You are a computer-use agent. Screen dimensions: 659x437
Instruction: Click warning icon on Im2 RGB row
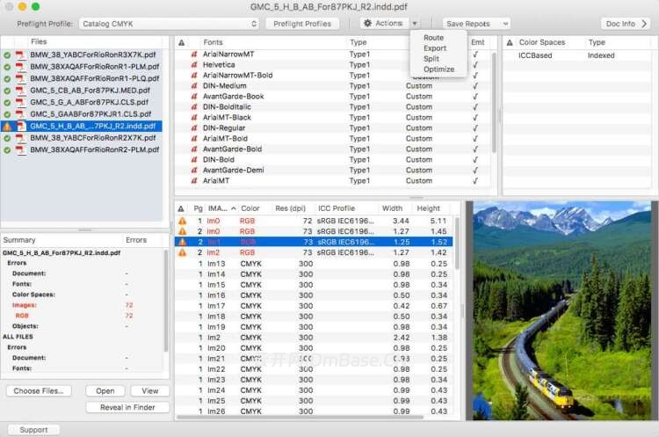[x=183, y=252]
